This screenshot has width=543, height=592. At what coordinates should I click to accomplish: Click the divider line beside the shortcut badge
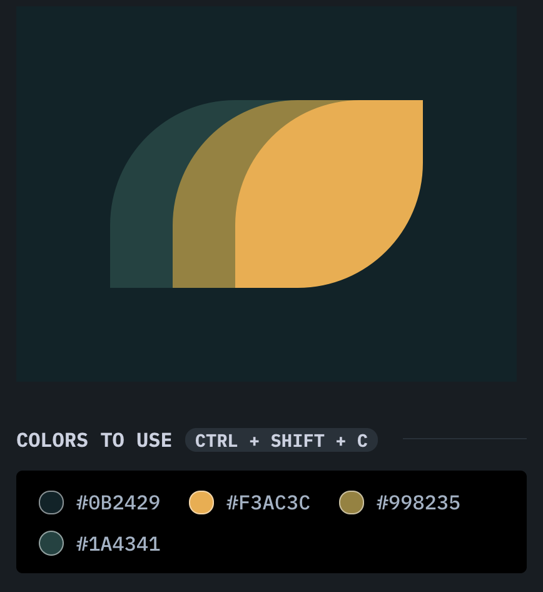click(x=464, y=439)
